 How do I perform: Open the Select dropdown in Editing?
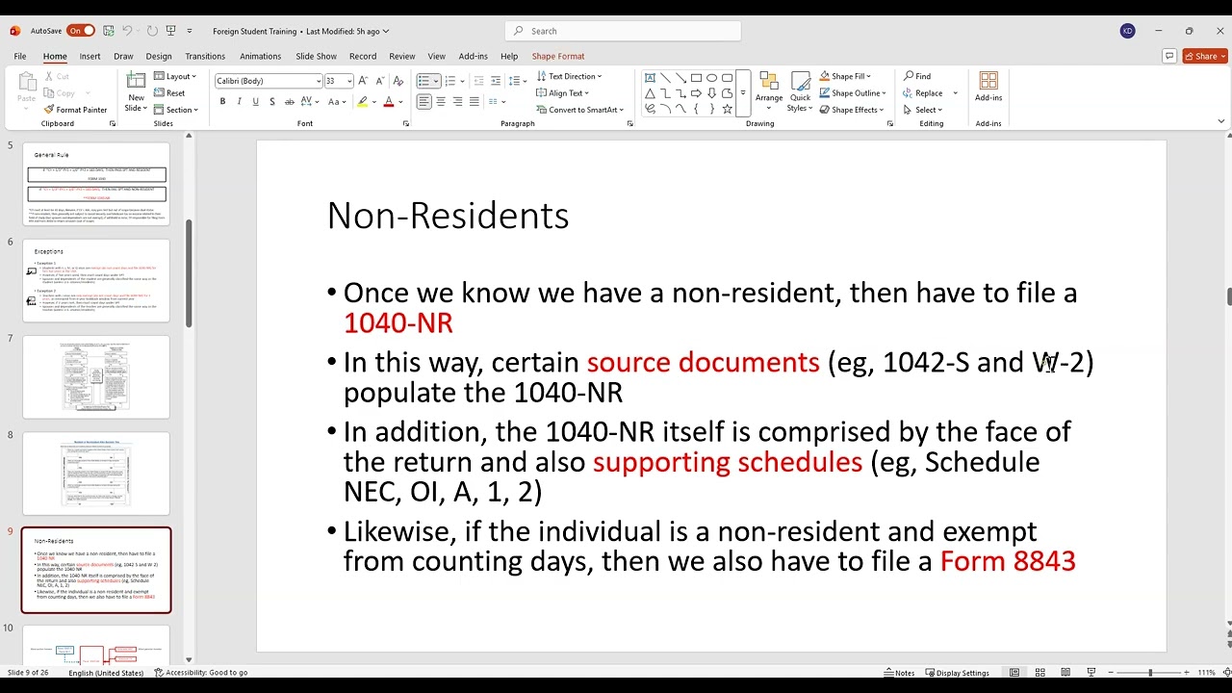click(x=923, y=110)
